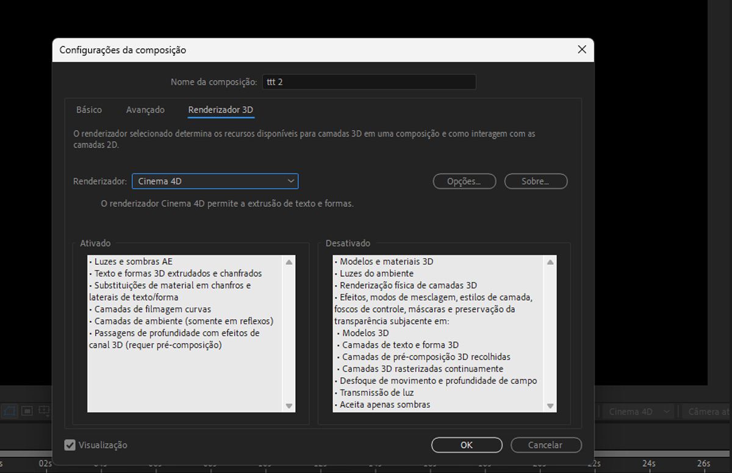Image resolution: width=732 pixels, height=473 pixels.
Task: Click the down scroll arrow of the Ativado list
Action: click(x=289, y=404)
